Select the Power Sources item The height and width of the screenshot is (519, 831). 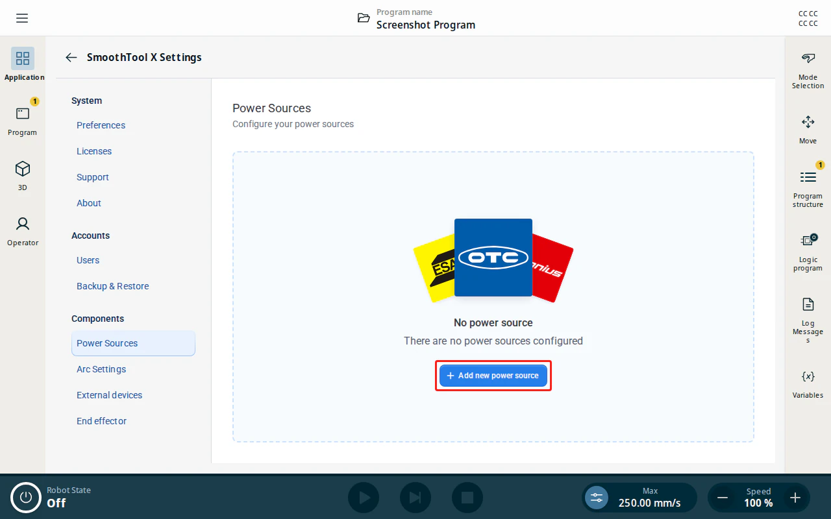133,343
